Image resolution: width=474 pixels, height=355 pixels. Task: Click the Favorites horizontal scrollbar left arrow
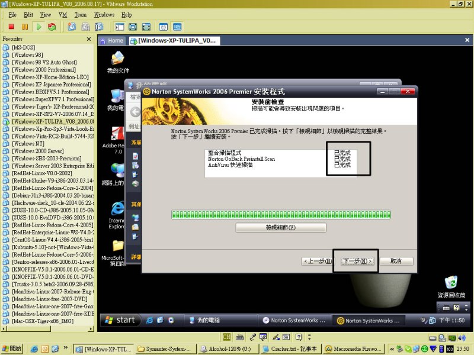(x=4, y=329)
